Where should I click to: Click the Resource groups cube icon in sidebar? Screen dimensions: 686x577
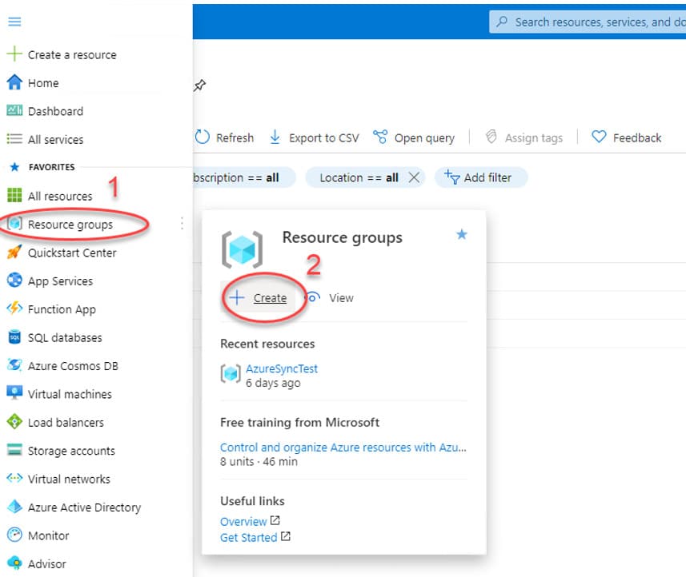coord(14,224)
